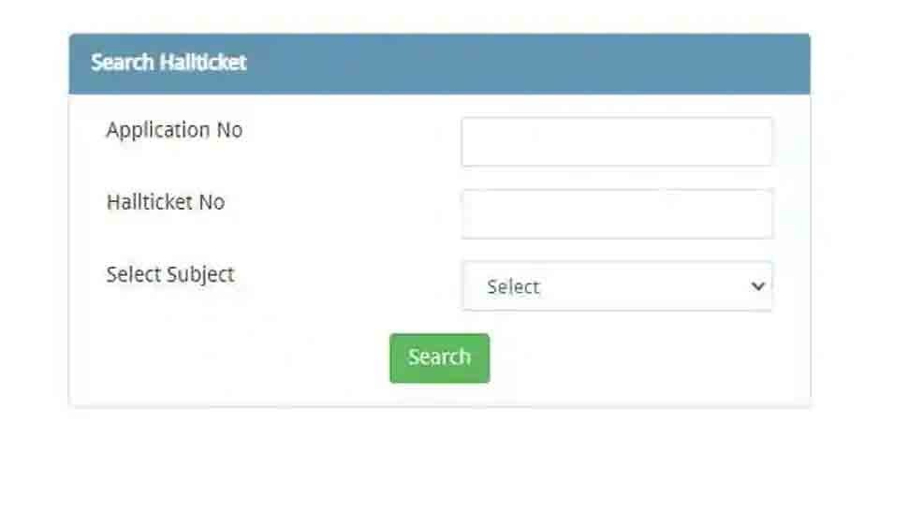This screenshot has height=510, width=908.
Task: Click the Application No input field
Action: [617, 142]
